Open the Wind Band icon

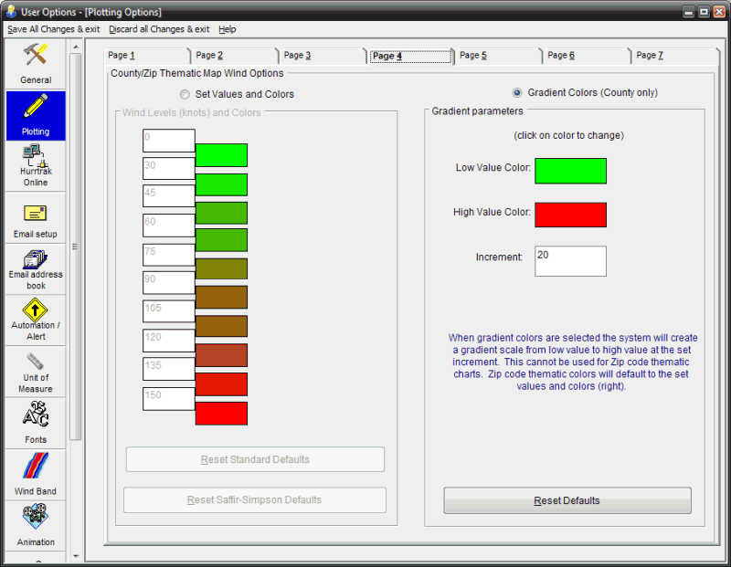pos(36,467)
